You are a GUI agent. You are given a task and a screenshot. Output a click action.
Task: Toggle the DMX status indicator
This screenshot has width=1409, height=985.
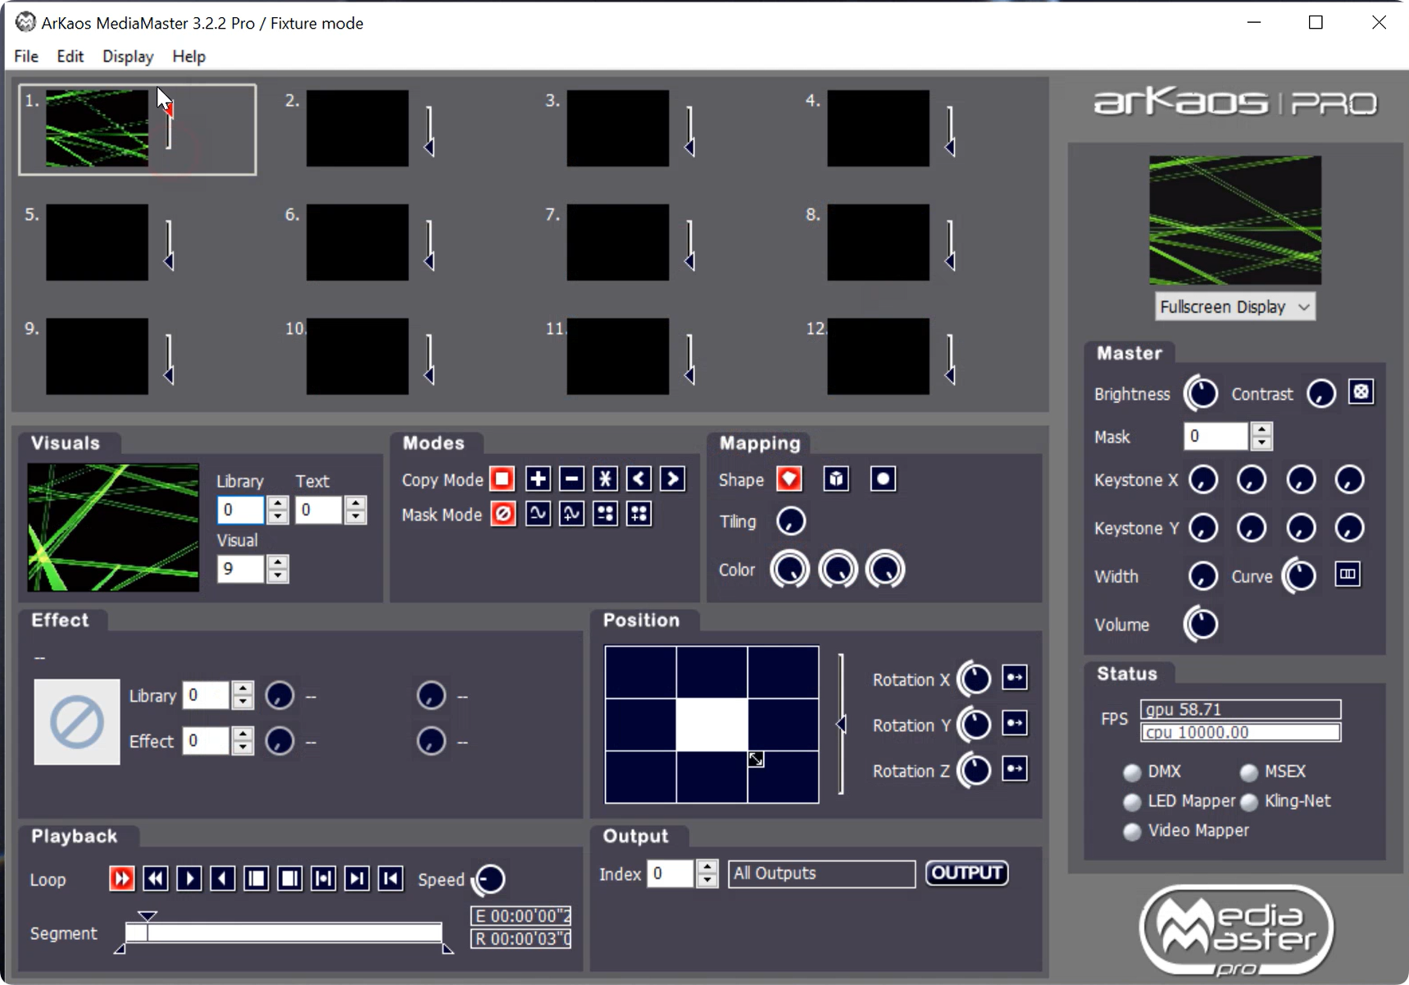coord(1132,772)
